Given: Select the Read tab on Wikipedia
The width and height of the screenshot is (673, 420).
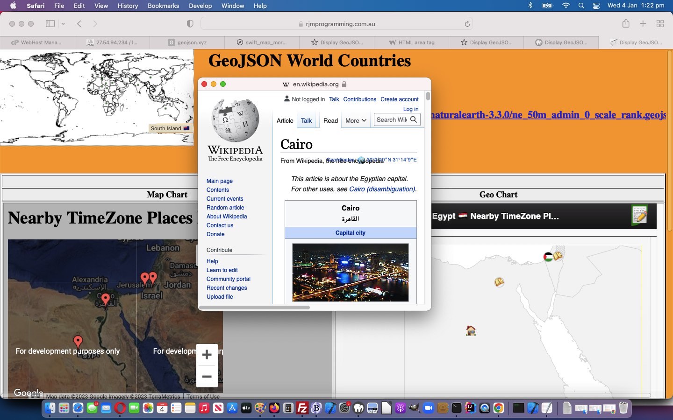Looking at the screenshot, I should click(x=330, y=120).
